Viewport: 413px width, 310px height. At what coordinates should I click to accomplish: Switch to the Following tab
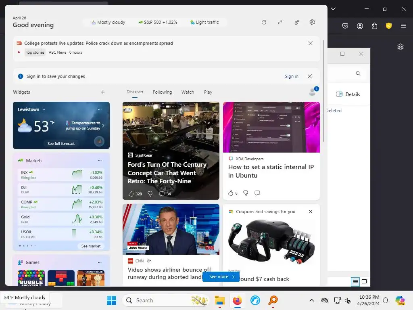[162, 92]
